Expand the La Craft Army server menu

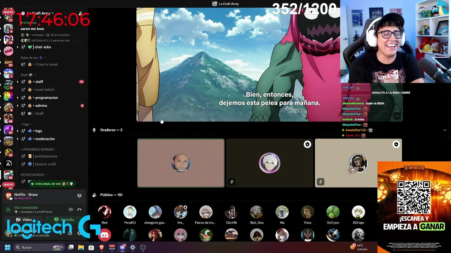click(41, 13)
